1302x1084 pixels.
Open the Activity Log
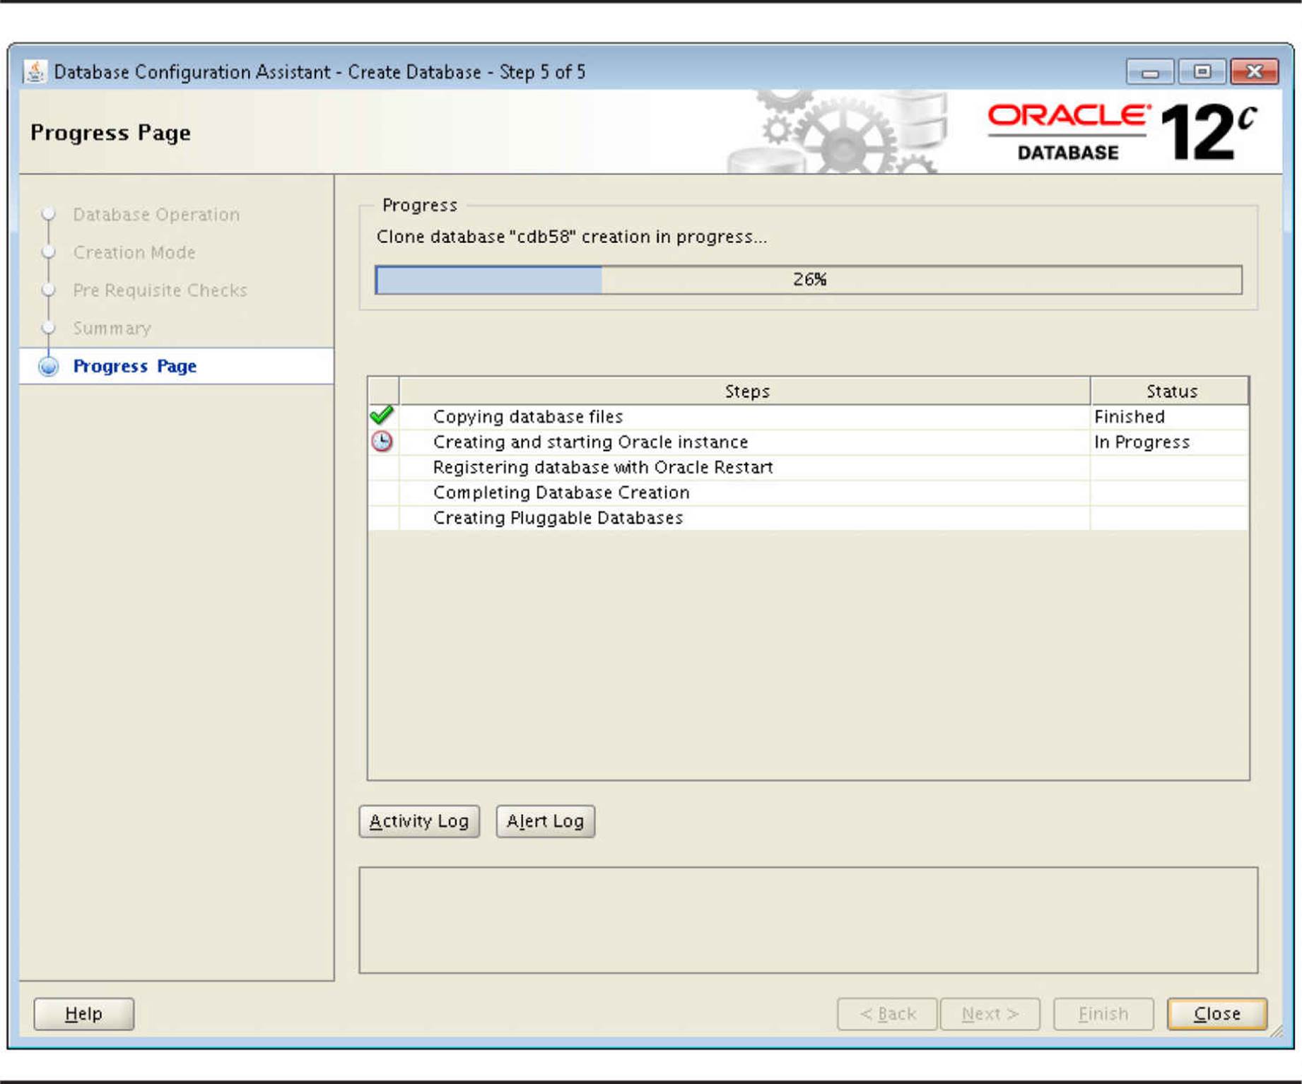(419, 821)
